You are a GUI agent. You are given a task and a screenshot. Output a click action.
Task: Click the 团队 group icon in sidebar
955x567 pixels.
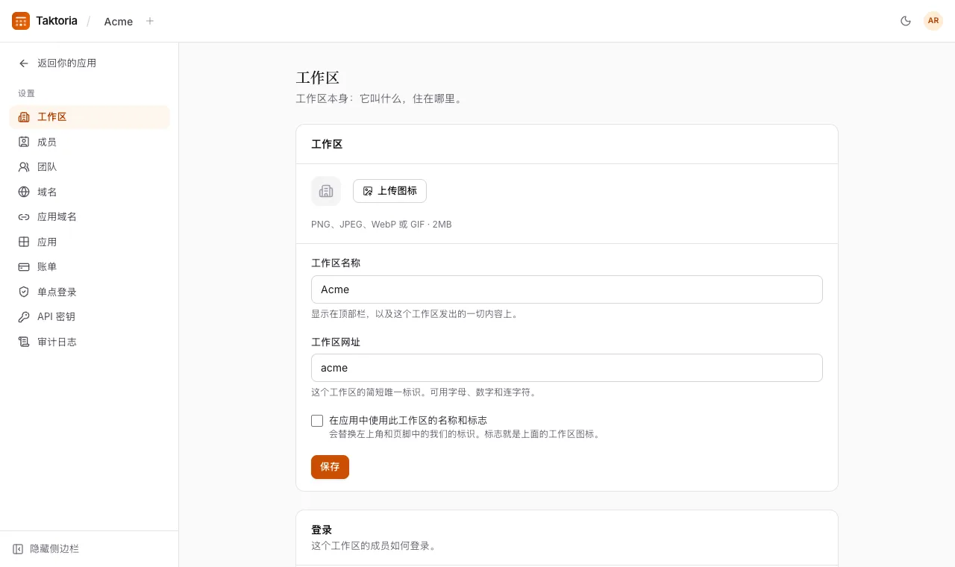coord(24,167)
